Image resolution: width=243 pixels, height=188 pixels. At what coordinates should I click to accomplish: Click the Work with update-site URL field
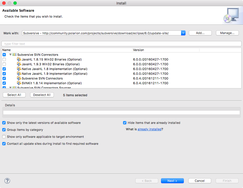(x=102, y=33)
